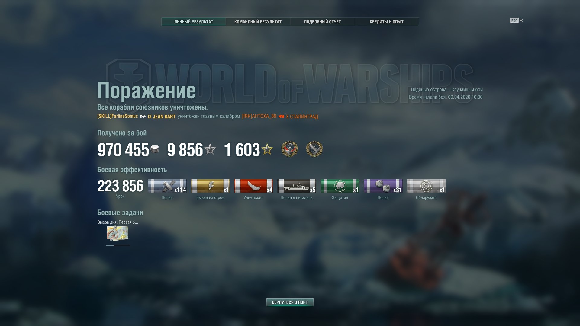Viewport: 580px width, 326px height.
Task: Click the main battery hits ribbon x114
Action: pos(167,186)
